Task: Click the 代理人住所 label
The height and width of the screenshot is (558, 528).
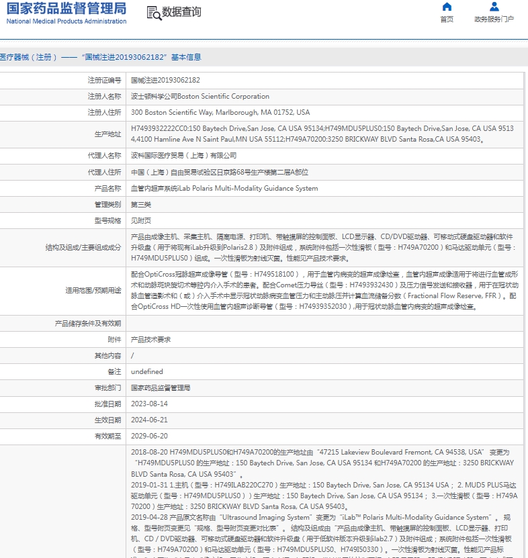Action: tap(104, 173)
